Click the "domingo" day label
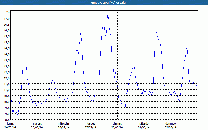This screenshot has width=208, height=130. coord(171,123)
